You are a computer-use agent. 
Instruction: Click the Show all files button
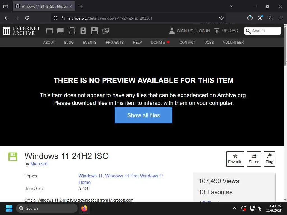(x=143, y=115)
